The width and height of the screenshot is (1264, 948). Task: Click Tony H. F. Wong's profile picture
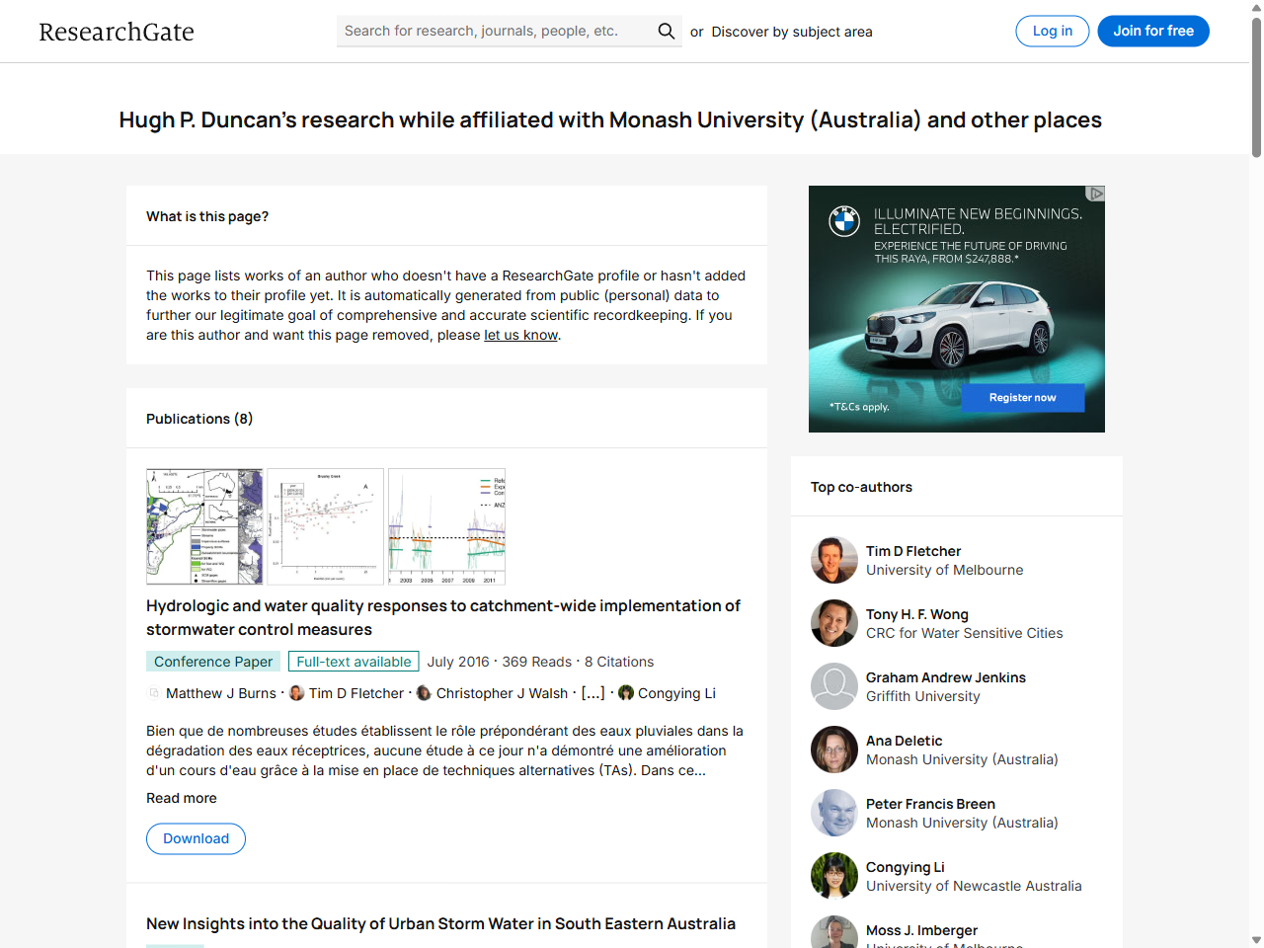[834, 622]
